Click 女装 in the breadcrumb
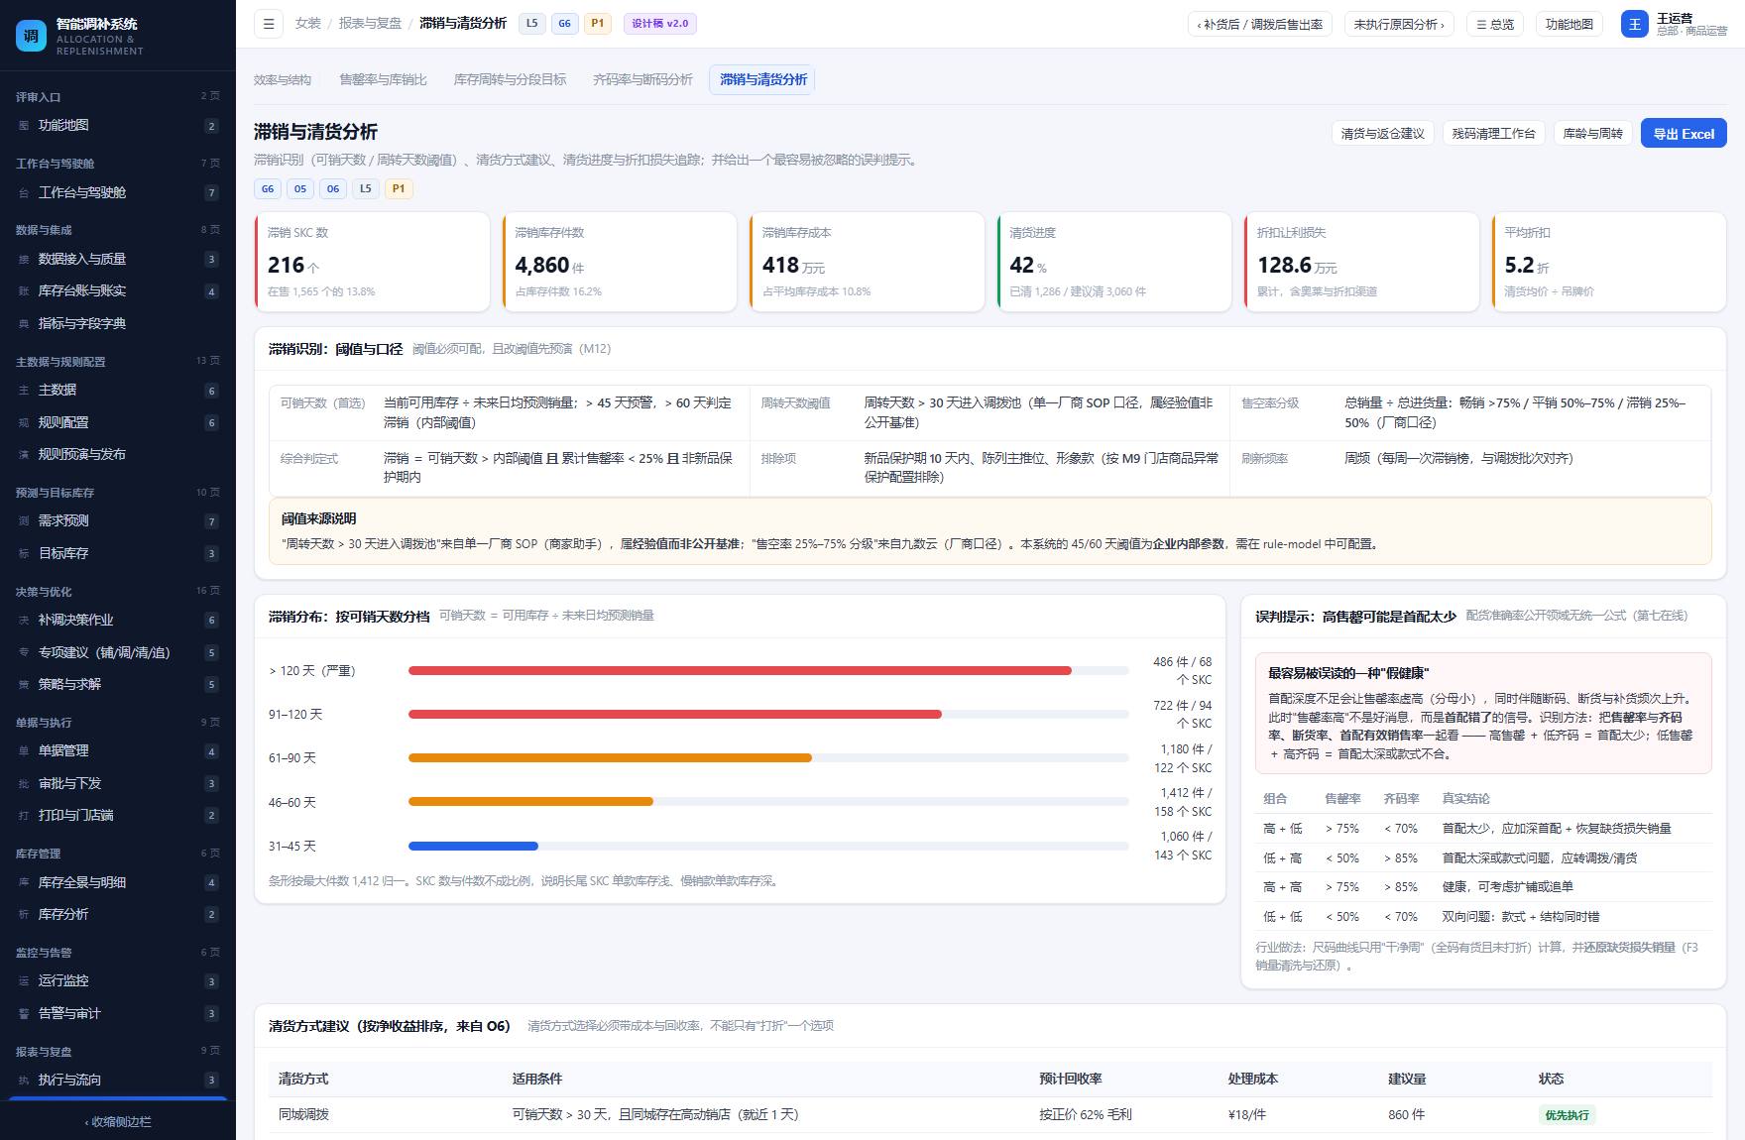 pos(308,24)
